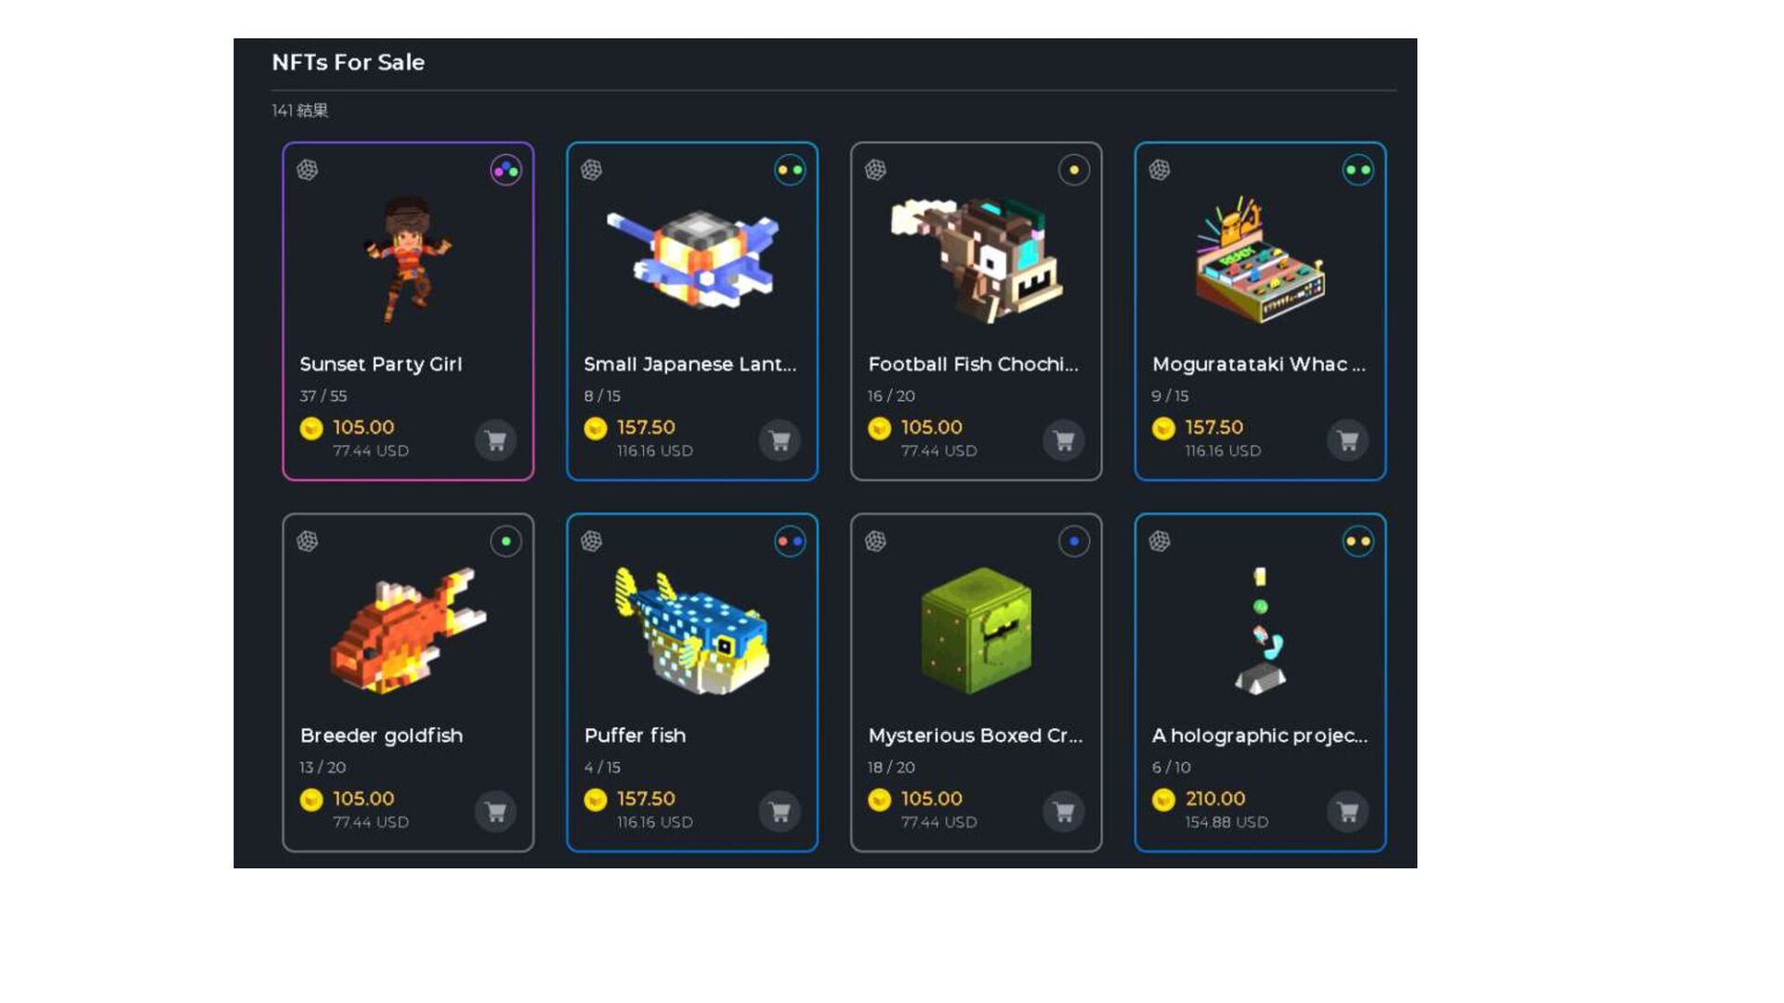The height and width of the screenshot is (1003, 1784).
Task: Open the Puffer fish thumbnail image
Action: [x=692, y=632]
